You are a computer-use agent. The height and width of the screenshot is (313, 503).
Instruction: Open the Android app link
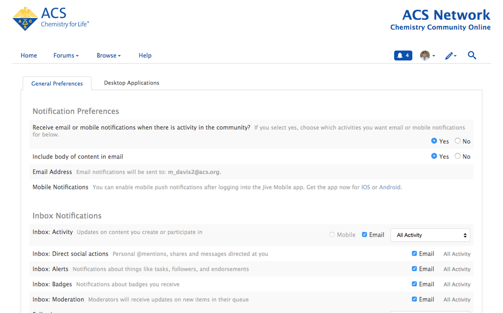(390, 187)
